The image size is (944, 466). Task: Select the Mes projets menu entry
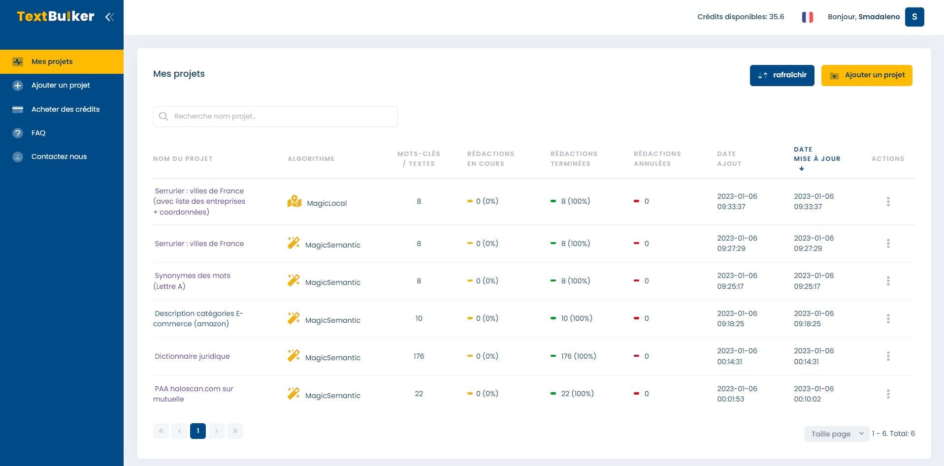pyautogui.click(x=52, y=61)
